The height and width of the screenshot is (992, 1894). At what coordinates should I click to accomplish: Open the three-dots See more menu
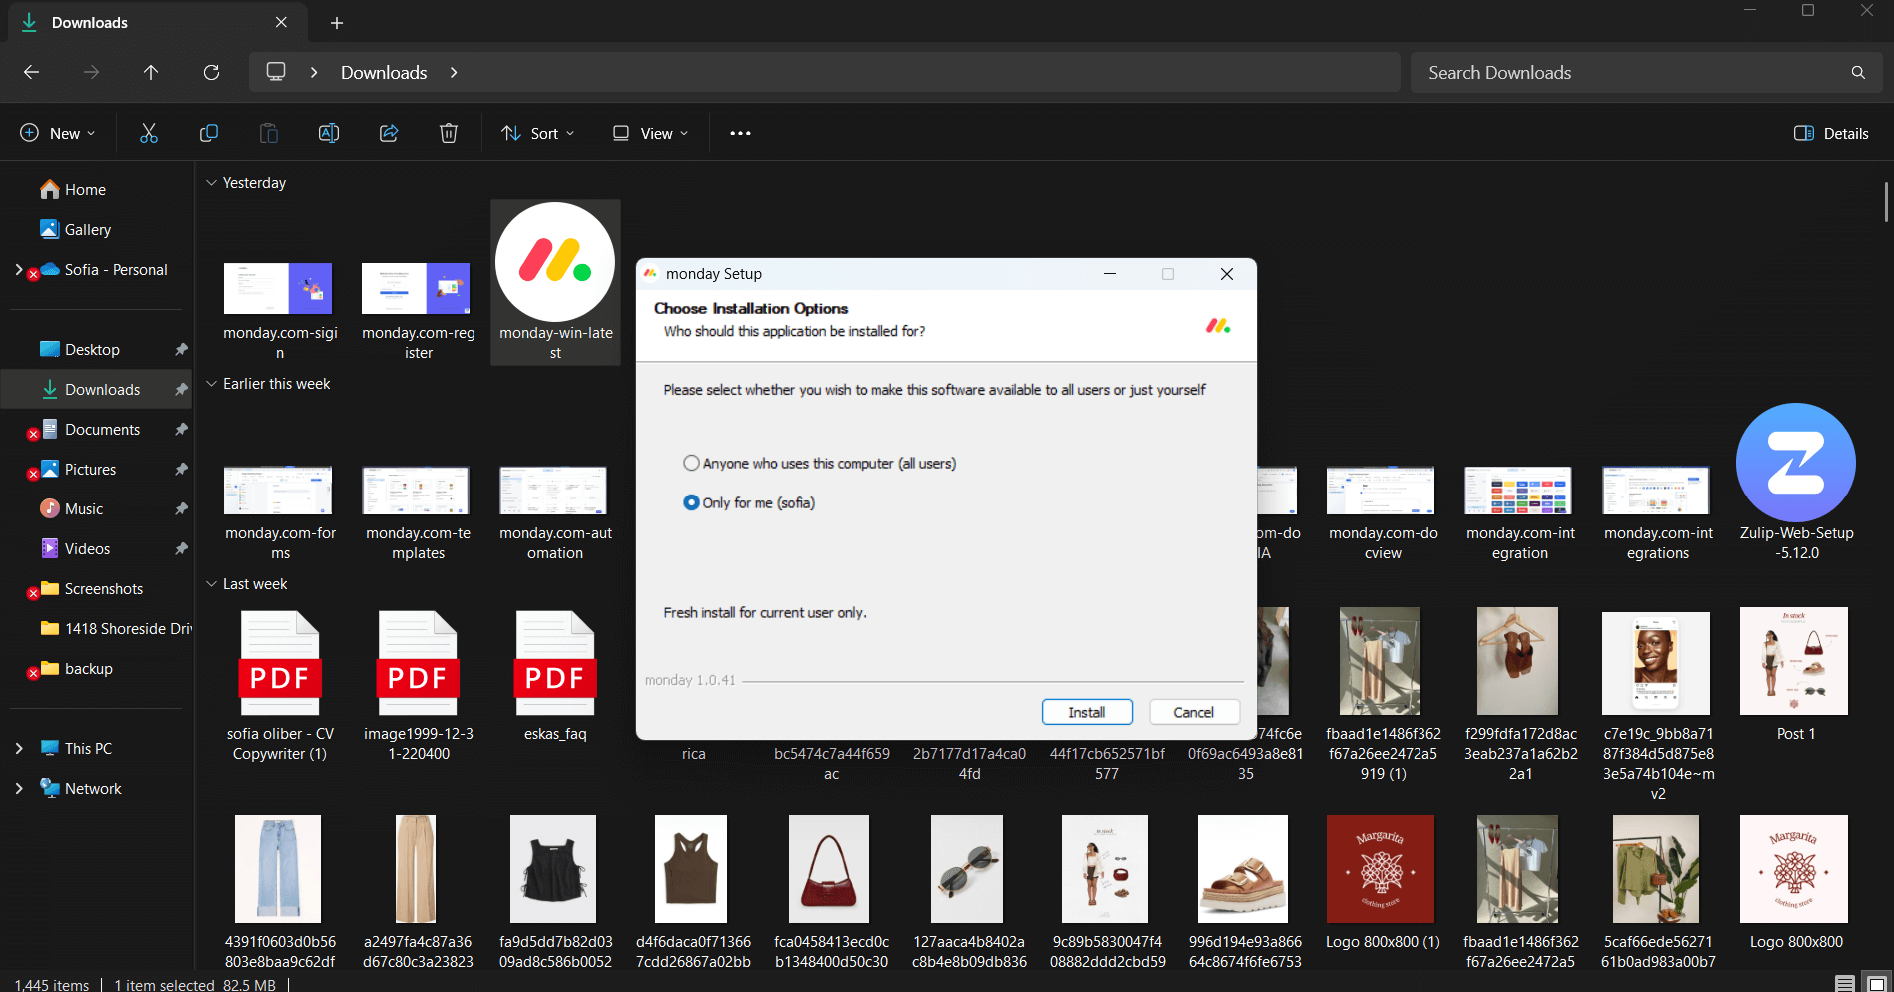[740, 133]
